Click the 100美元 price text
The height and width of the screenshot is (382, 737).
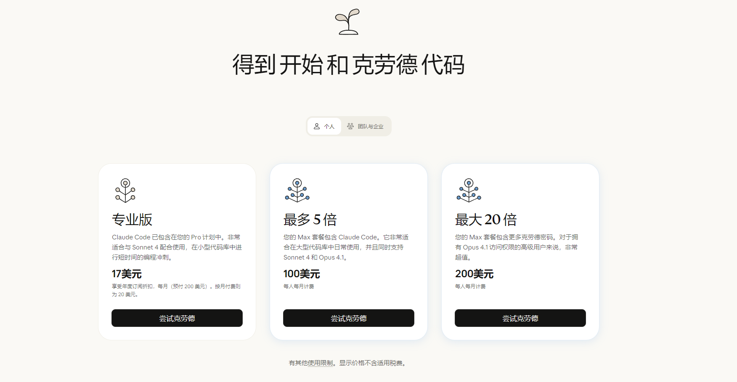pyautogui.click(x=302, y=274)
